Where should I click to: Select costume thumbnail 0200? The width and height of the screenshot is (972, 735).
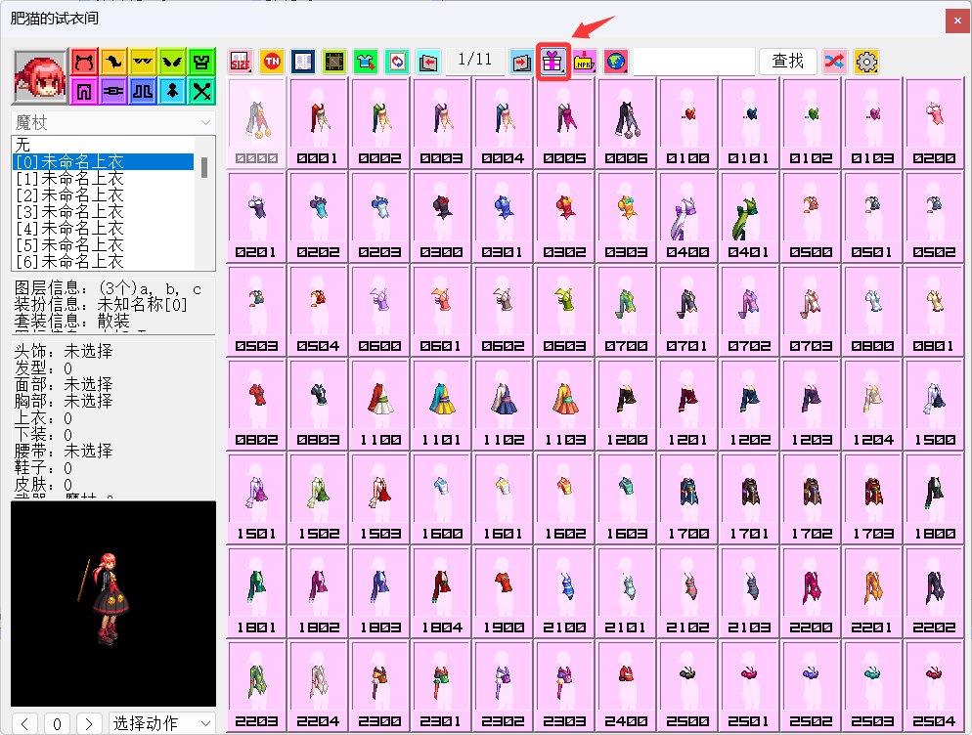click(934, 123)
